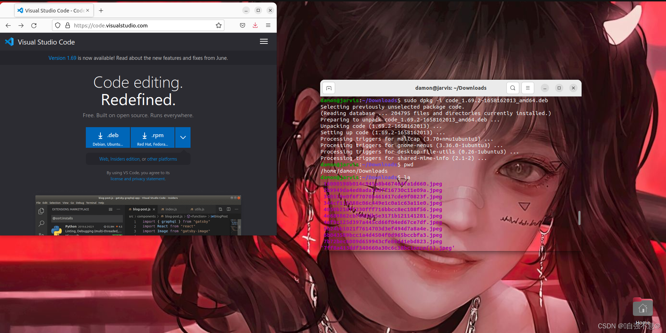Image resolution: width=666 pixels, height=333 pixels.
Task: Save page to Pocket
Action: (x=243, y=25)
